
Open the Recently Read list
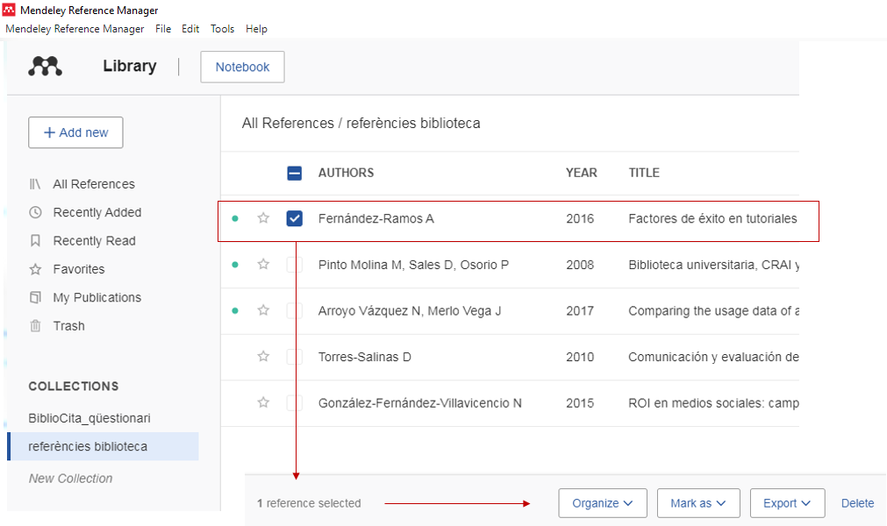coord(95,241)
